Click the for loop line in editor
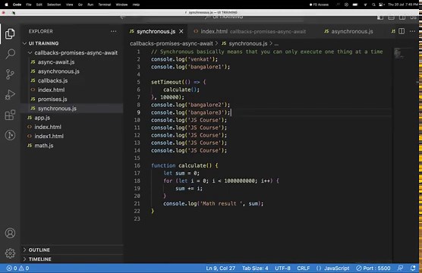The height and width of the screenshot is (273, 422). tap(221, 180)
